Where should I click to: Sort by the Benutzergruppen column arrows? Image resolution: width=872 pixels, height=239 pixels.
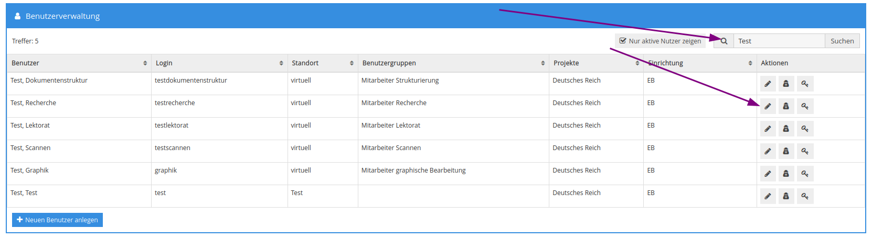click(x=543, y=63)
